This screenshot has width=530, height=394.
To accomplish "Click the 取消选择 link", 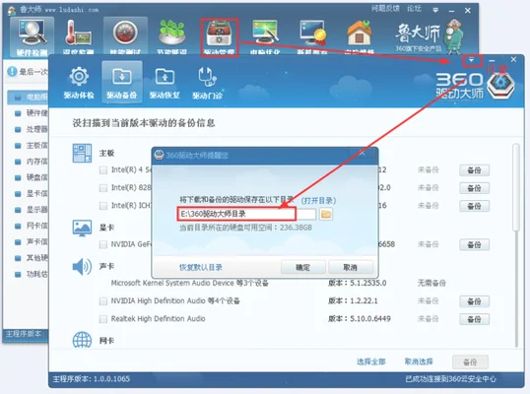I will point(419,361).
